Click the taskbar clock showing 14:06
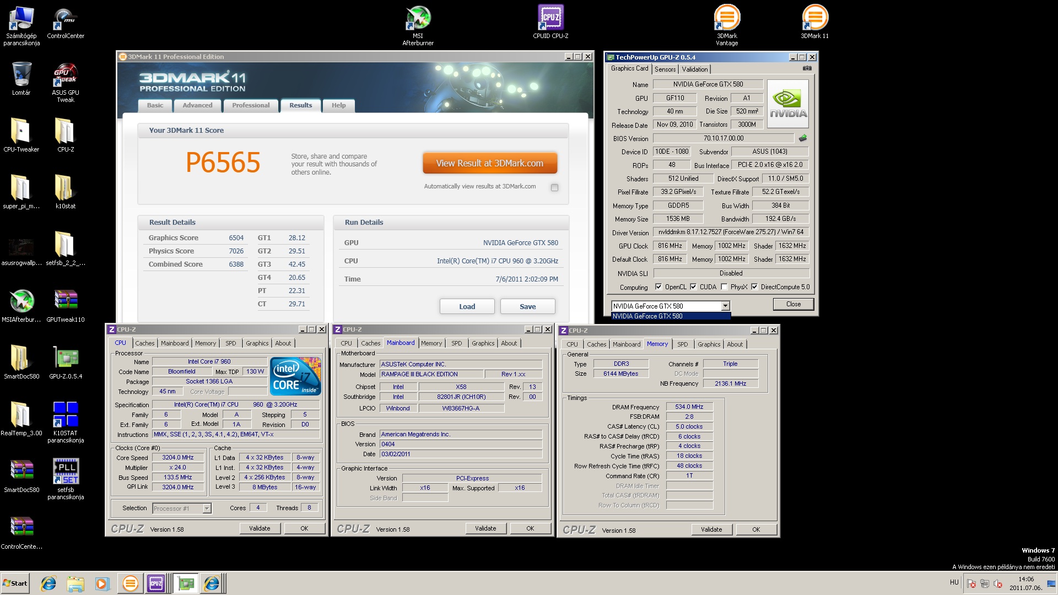This screenshot has height=595, width=1058. tap(1025, 583)
